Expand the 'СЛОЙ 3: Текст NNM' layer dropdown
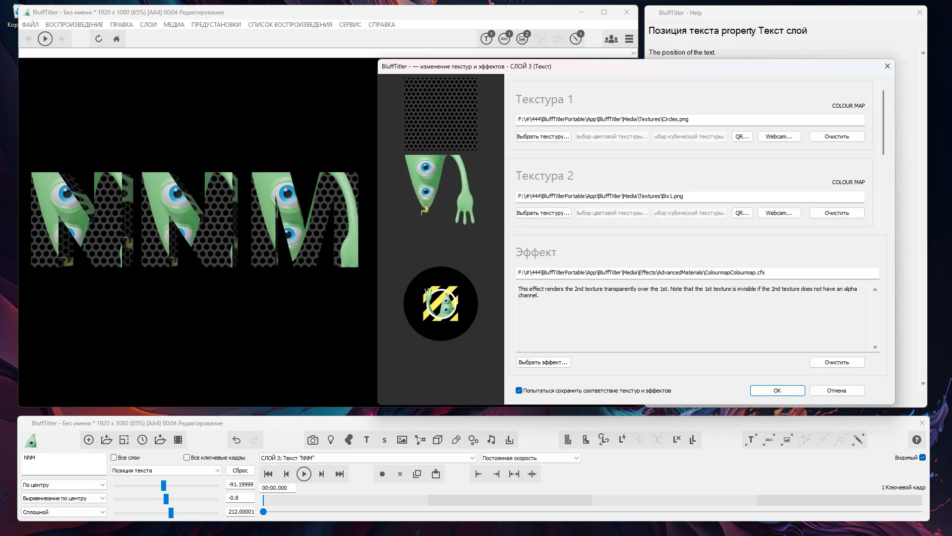This screenshot has width=952, height=536. click(368, 458)
